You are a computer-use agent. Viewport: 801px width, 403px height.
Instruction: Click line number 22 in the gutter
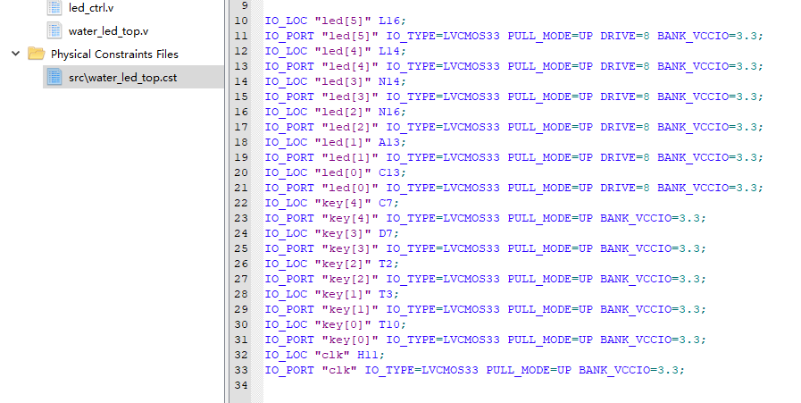point(241,203)
